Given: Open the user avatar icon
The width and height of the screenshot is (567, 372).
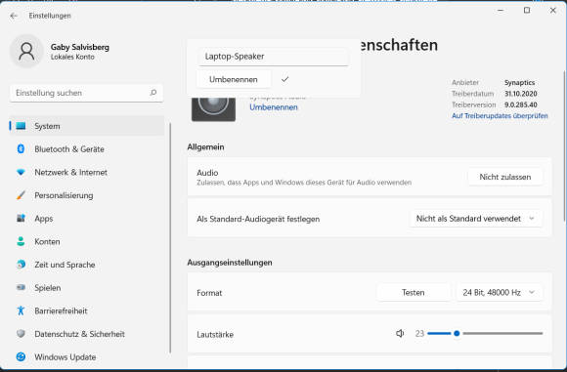Looking at the screenshot, I should tap(26, 52).
